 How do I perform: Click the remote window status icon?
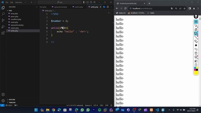[x=2, y=105]
